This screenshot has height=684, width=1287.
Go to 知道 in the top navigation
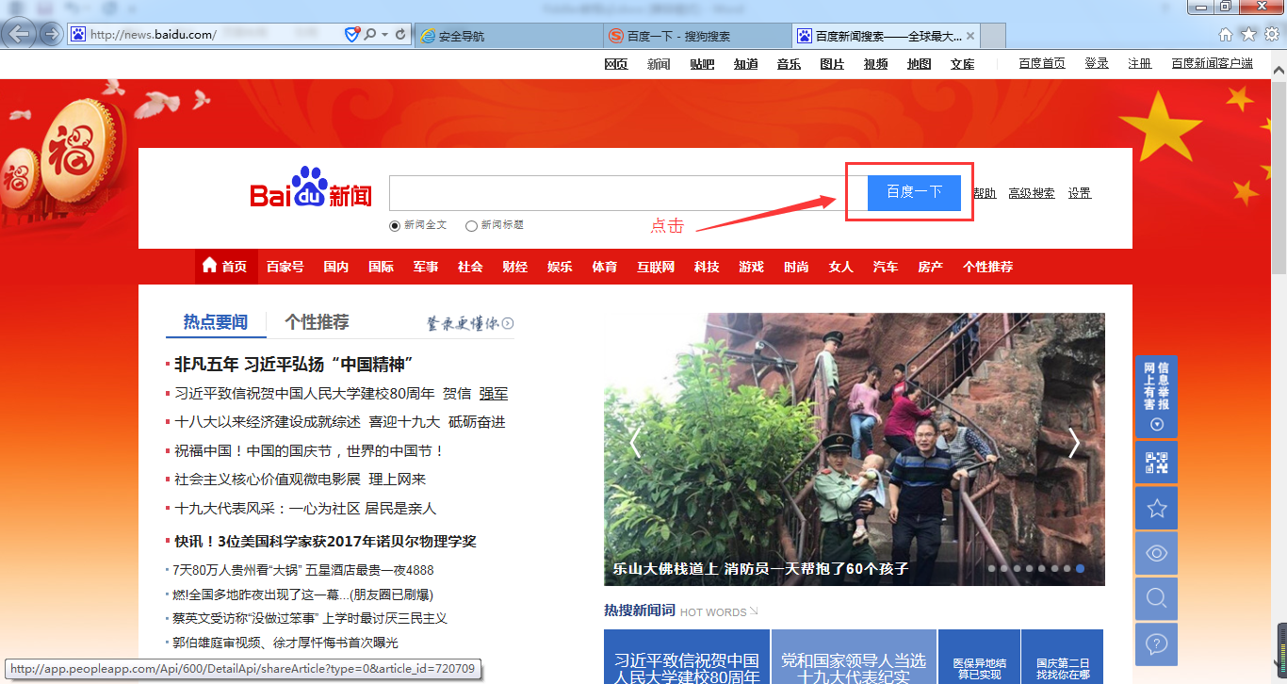click(x=746, y=64)
